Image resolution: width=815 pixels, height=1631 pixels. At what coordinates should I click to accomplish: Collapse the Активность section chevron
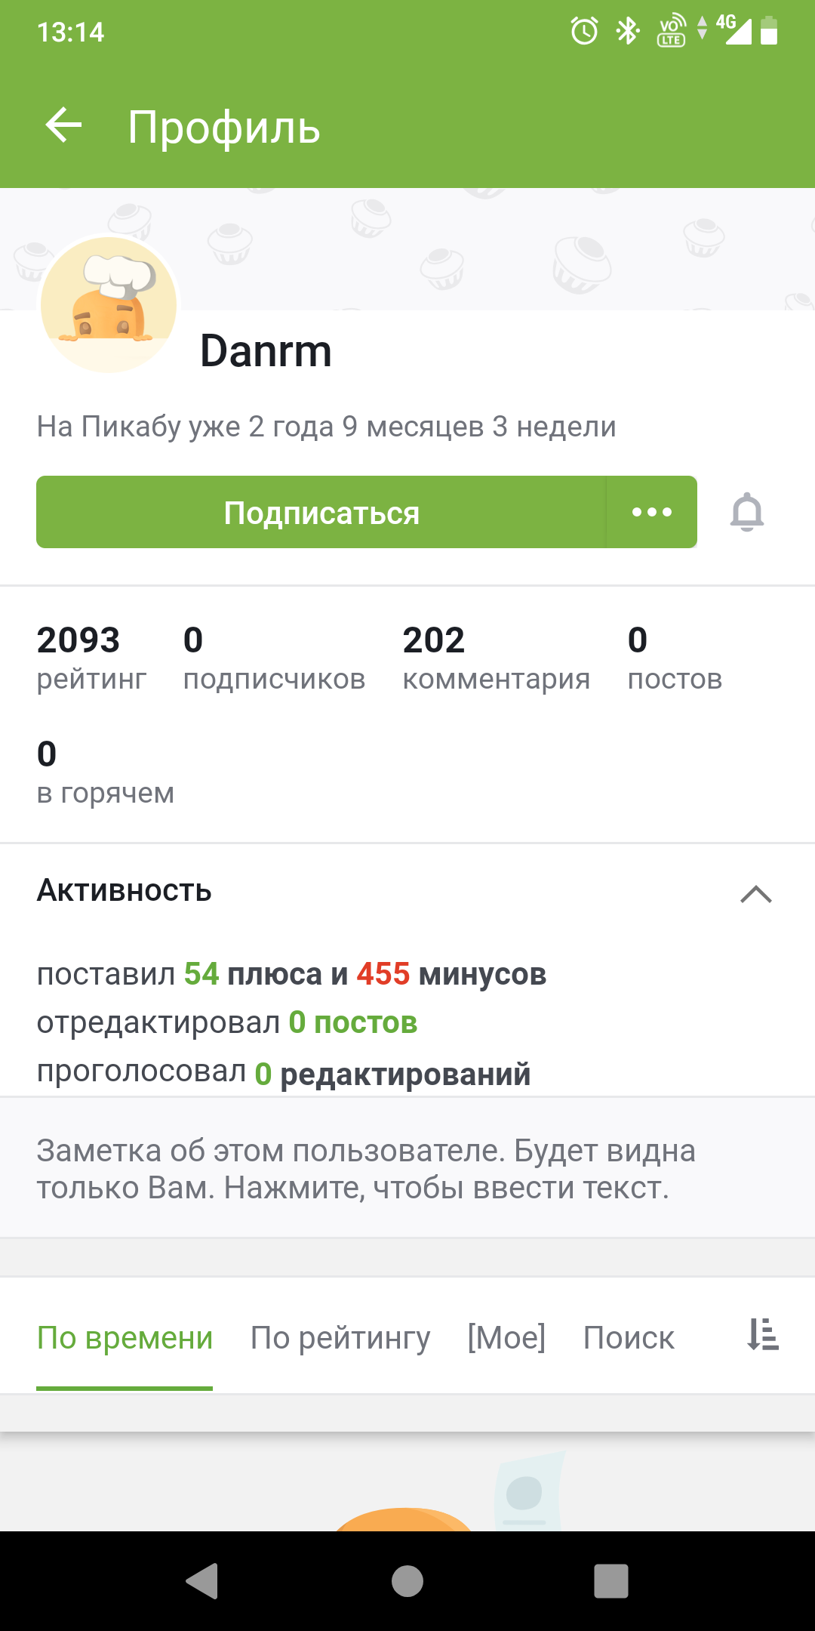[x=755, y=894]
